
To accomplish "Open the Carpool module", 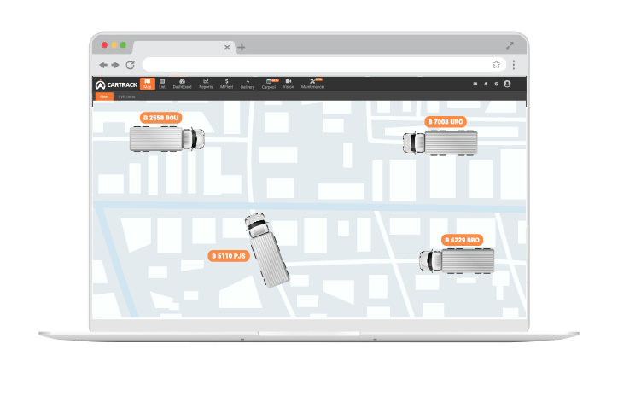I will [269, 84].
